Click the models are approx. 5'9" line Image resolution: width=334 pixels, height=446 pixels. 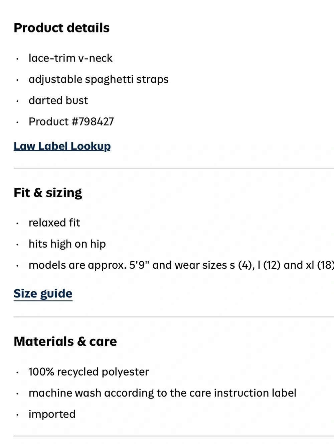click(181, 265)
